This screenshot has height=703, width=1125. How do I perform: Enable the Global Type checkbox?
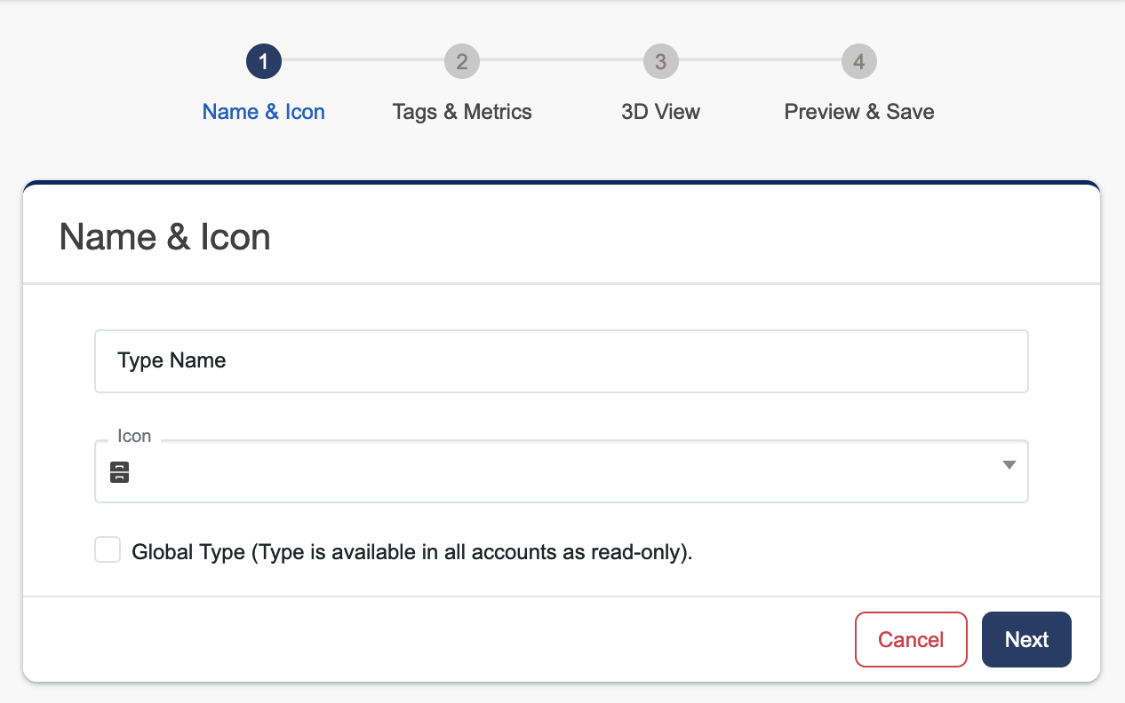[x=108, y=550]
